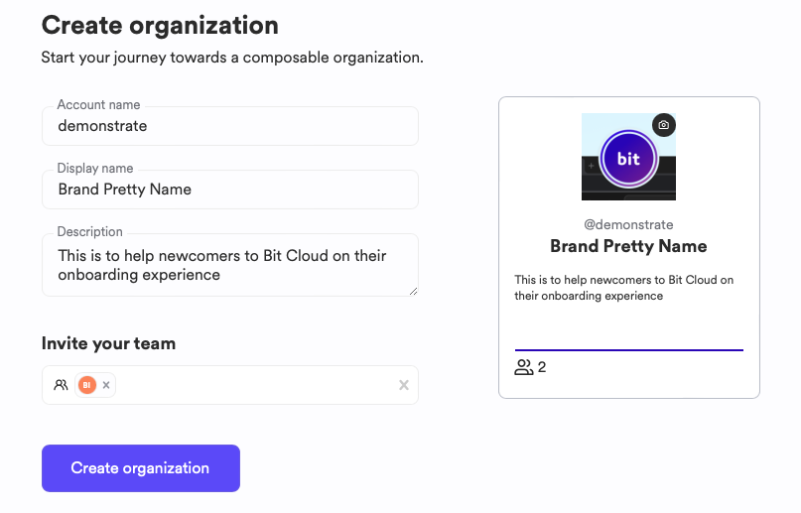The width and height of the screenshot is (801, 513).
Task: Click the BI orange avatar chip
Action: tap(86, 385)
